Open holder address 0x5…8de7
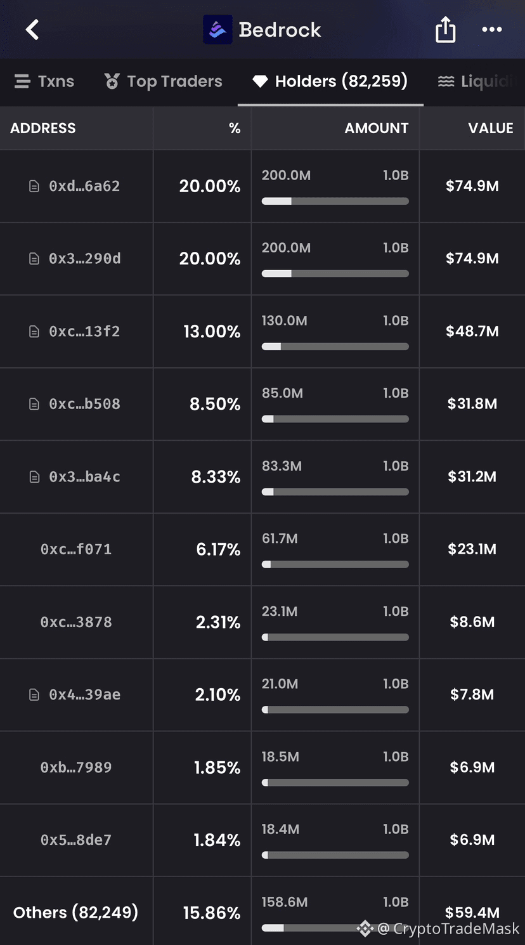The width and height of the screenshot is (525, 945). 76,840
